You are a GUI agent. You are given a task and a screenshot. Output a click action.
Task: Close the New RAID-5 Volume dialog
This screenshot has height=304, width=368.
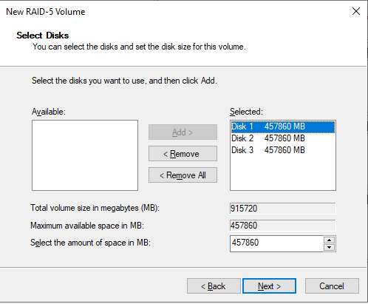pos(356,11)
